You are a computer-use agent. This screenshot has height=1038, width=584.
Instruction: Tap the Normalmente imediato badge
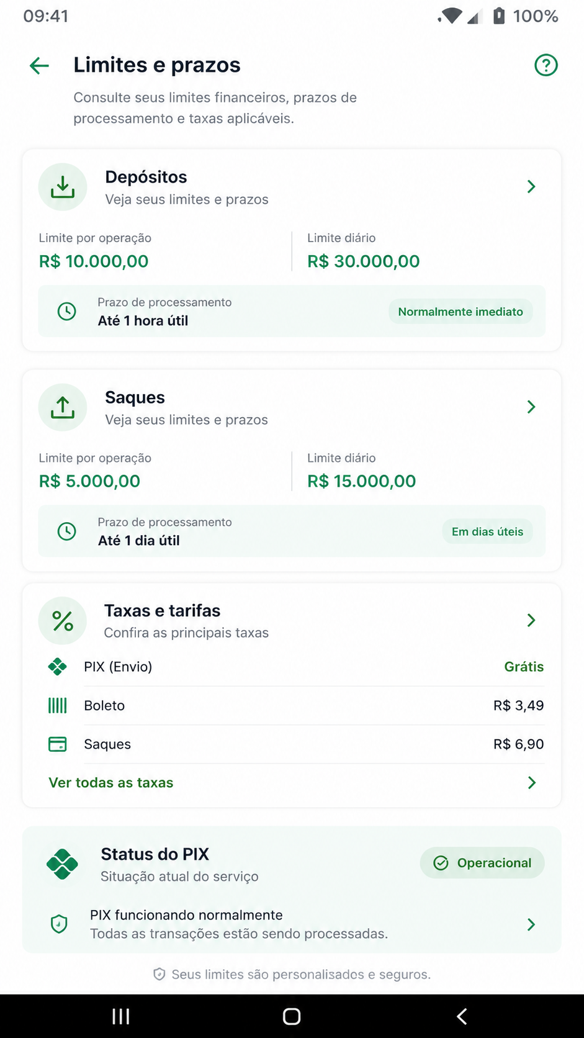pos(460,312)
